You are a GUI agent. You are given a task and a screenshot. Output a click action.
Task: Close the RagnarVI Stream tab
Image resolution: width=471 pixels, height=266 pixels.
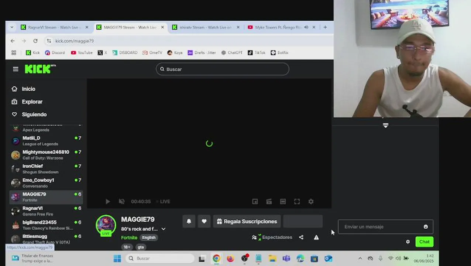[87, 27]
